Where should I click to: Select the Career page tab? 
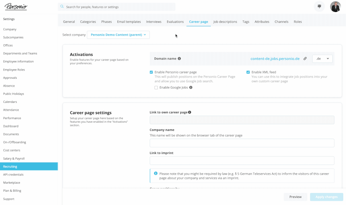(x=199, y=22)
